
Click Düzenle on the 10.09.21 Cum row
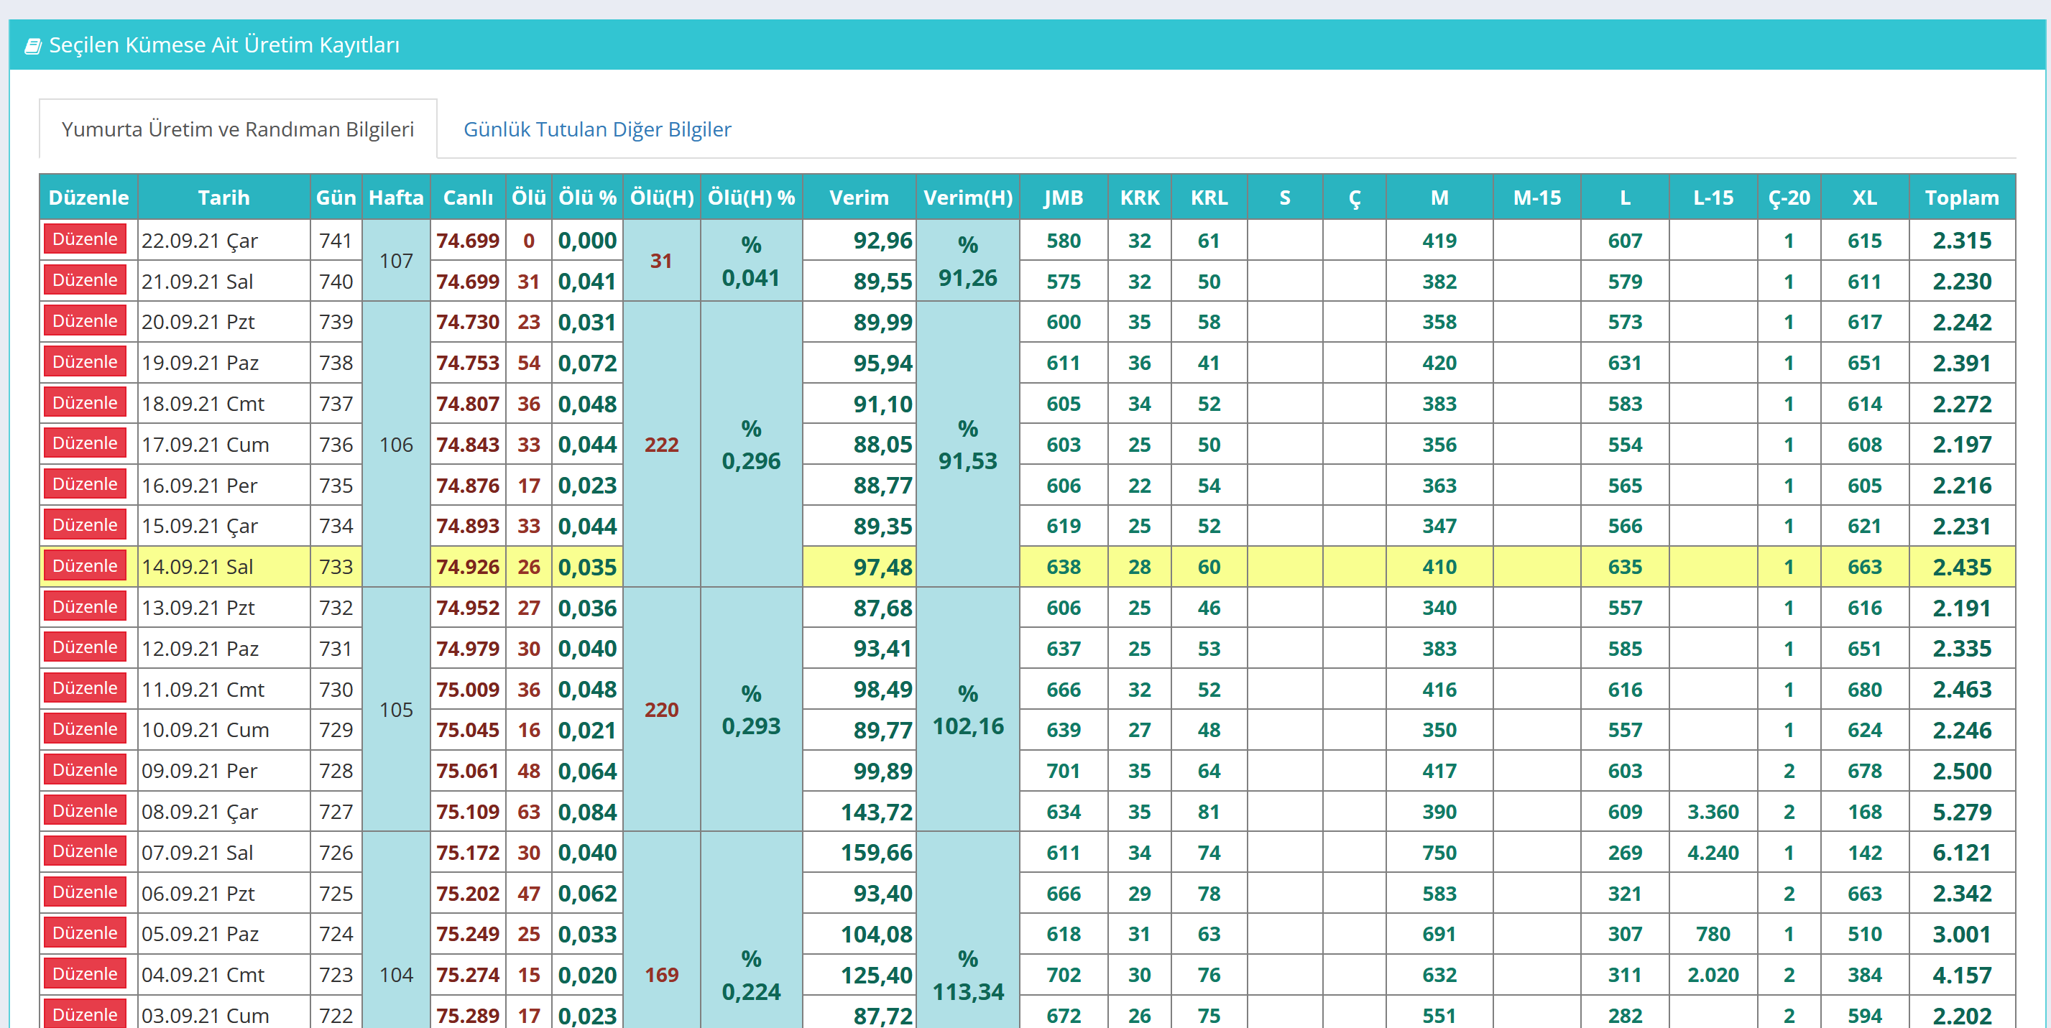click(86, 729)
